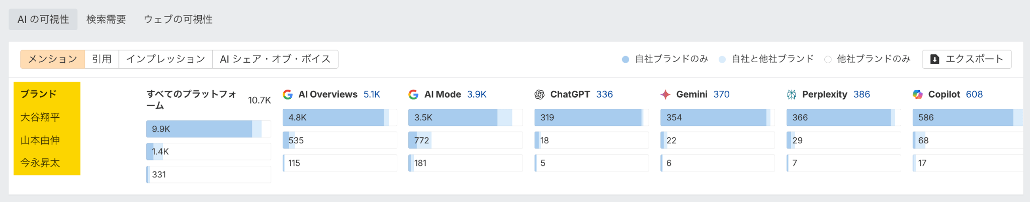The width and height of the screenshot is (1030, 202).
Task: Switch to インプレッション view
Action: 165,59
